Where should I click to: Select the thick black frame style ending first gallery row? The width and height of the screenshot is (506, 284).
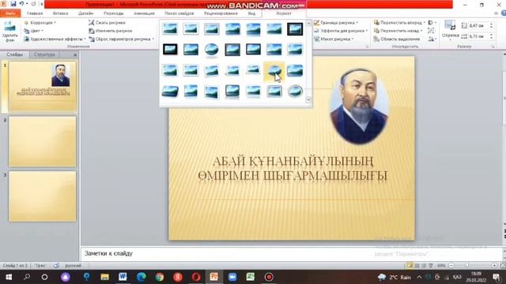295,29
